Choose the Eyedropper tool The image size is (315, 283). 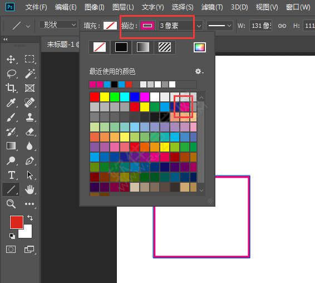coord(11,103)
